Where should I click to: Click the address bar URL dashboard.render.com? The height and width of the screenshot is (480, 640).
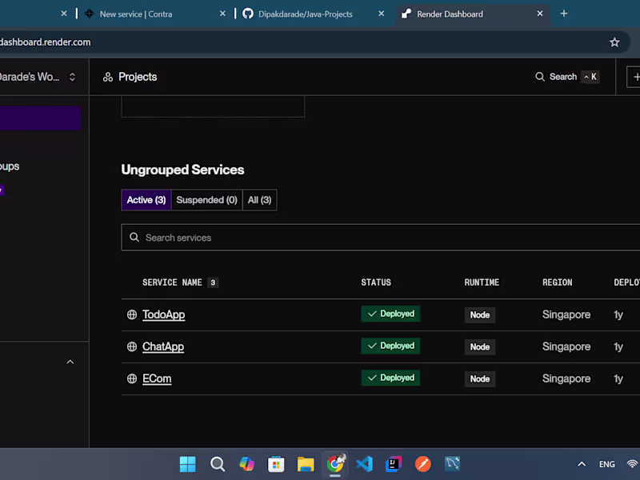click(46, 42)
